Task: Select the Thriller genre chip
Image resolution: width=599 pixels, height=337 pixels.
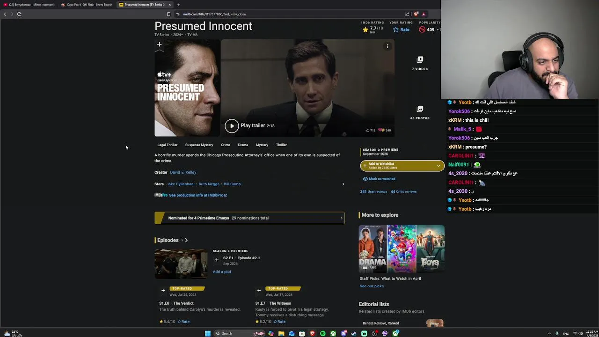Action: (x=281, y=145)
